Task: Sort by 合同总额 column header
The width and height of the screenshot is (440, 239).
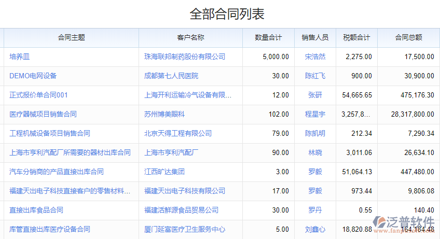Action: click(x=408, y=37)
